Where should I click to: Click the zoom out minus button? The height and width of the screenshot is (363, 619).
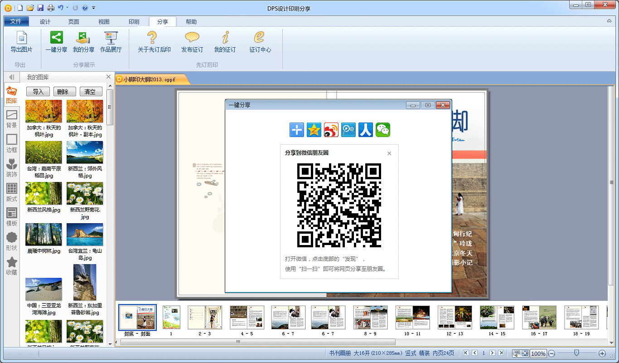(551, 353)
